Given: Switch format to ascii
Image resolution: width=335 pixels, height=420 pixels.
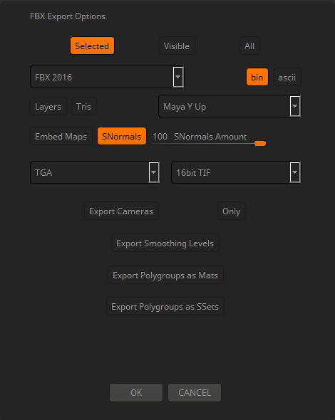Looking at the screenshot, I should tap(287, 77).
